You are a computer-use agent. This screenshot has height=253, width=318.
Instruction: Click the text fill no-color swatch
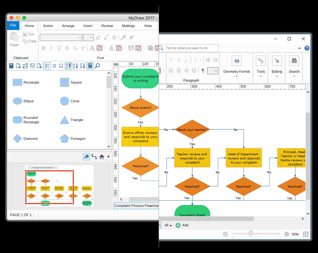click(x=99, y=48)
